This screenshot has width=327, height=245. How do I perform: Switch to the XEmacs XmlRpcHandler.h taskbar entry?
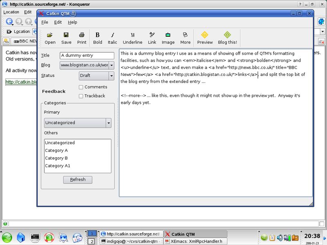pos(195,241)
